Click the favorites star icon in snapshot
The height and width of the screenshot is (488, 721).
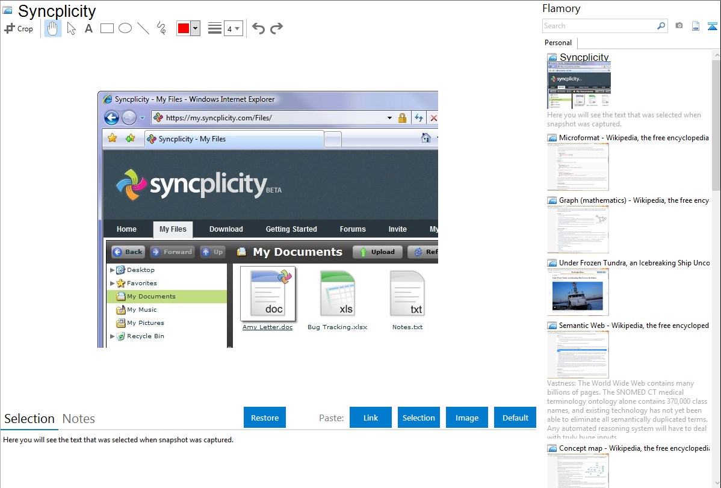112,138
